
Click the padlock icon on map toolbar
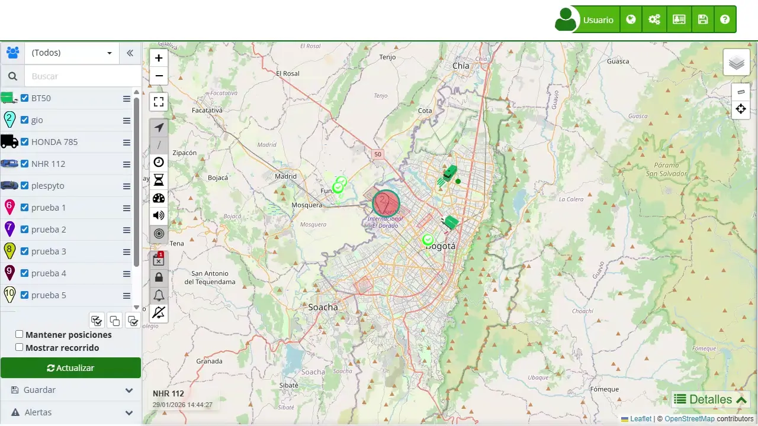[x=159, y=277]
